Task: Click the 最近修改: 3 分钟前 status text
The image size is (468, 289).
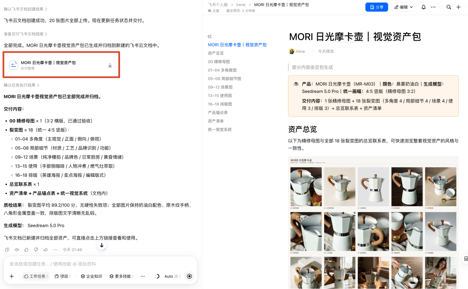Action: pos(240,11)
